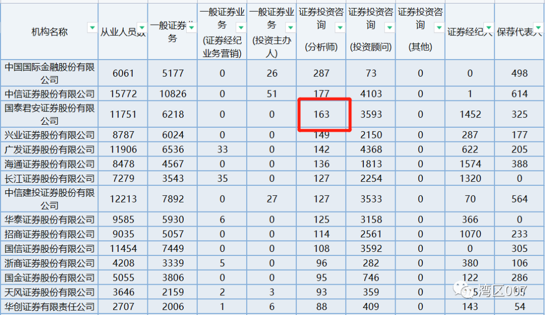Click the 746 investment advisor cell
Image resolution: width=545 pixels, height=315 pixels.
[371, 278]
